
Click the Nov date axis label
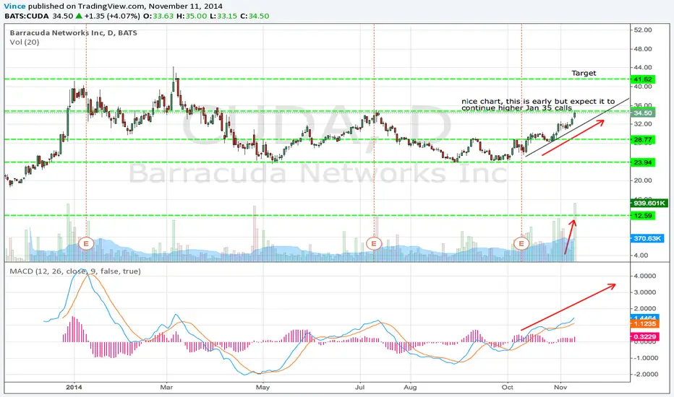coord(560,387)
